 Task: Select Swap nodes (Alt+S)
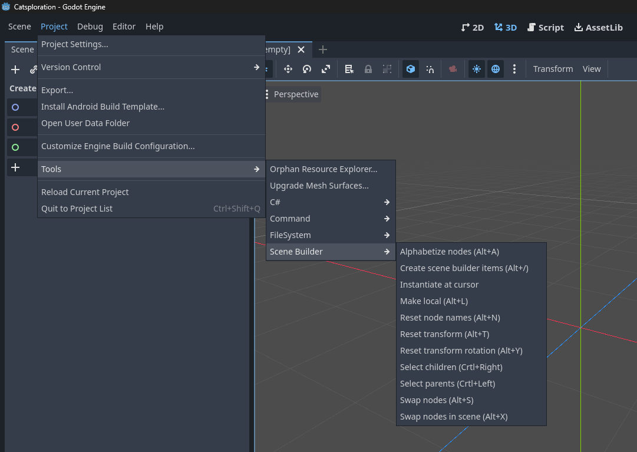[471, 400]
